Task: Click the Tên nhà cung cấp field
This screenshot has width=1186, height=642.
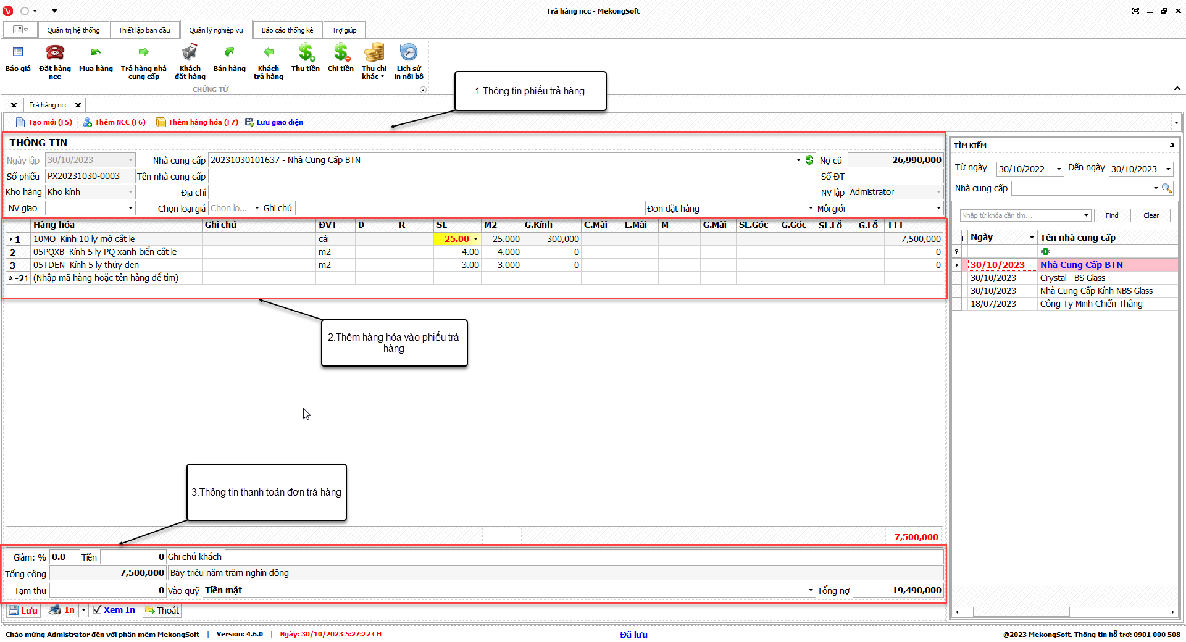Action: pyautogui.click(x=512, y=176)
